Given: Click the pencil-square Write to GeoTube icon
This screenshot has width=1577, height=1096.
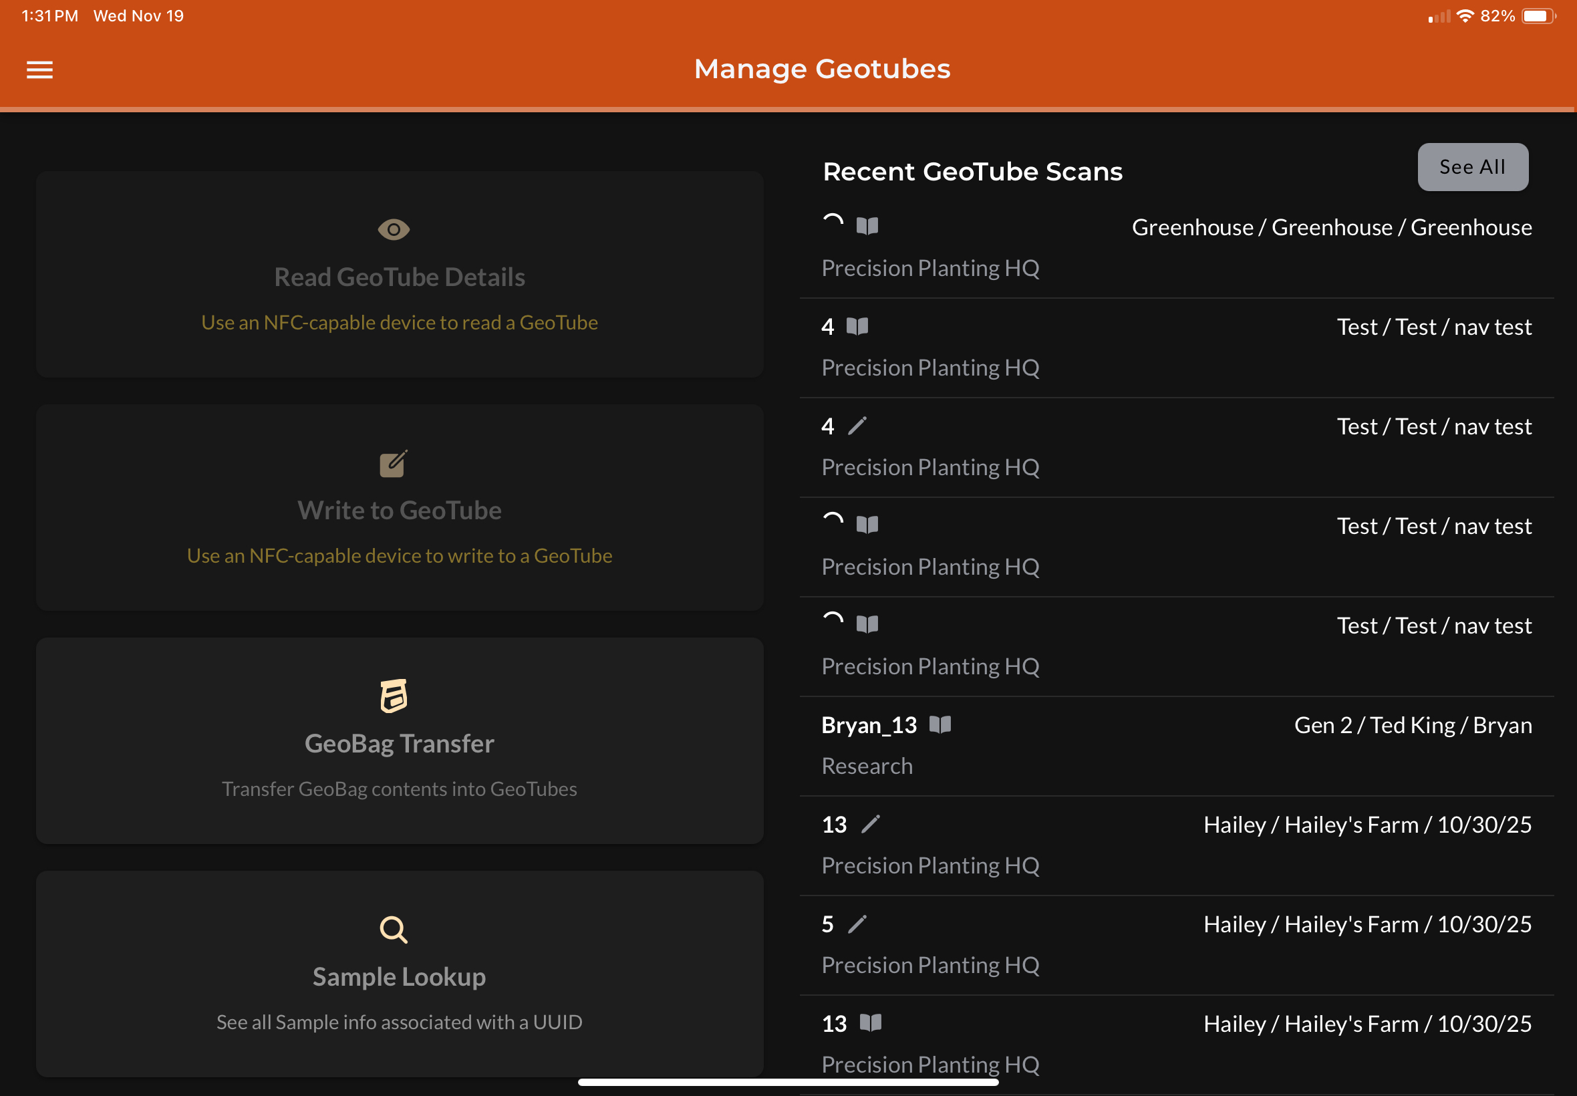Looking at the screenshot, I should point(394,464).
